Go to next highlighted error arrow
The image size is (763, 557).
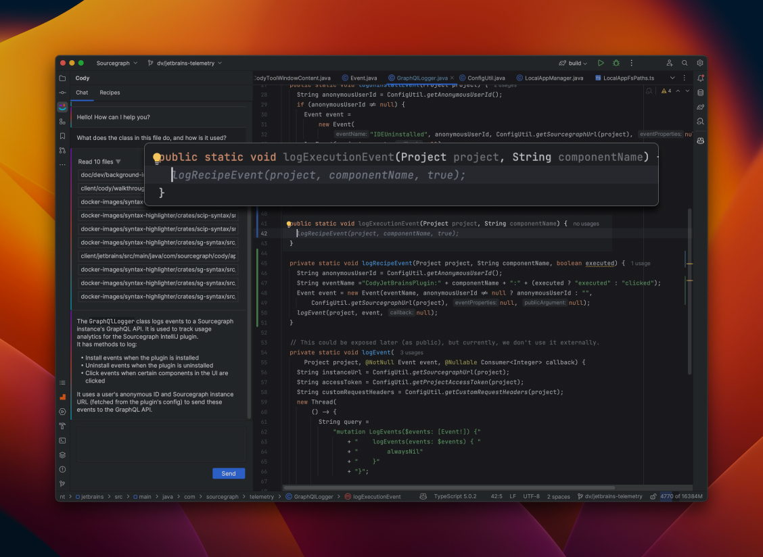(x=687, y=91)
